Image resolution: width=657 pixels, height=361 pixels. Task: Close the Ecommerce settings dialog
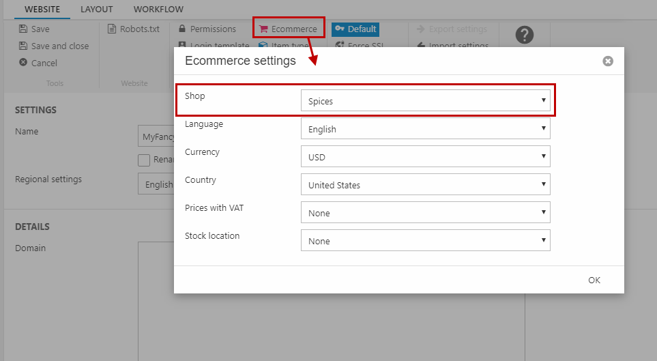click(x=608, y=61)
